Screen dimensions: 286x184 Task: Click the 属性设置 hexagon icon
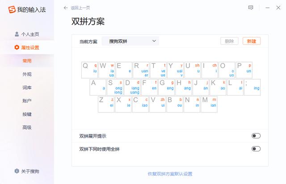(17, 47)
